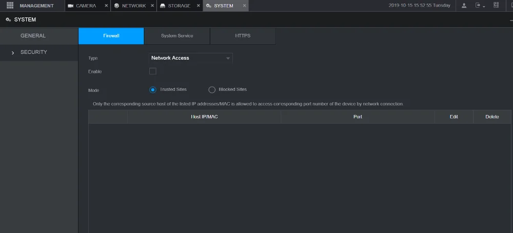The width and height of the screenshot is (513, 233).
Task: Click the user account icon
Action: pyautogui.click(x=464, y=6)
